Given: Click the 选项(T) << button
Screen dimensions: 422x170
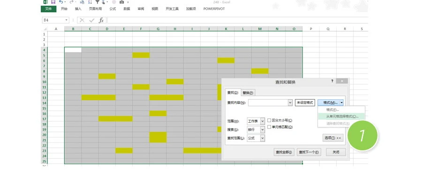Looking at the screenshot, I should [333, 138].
